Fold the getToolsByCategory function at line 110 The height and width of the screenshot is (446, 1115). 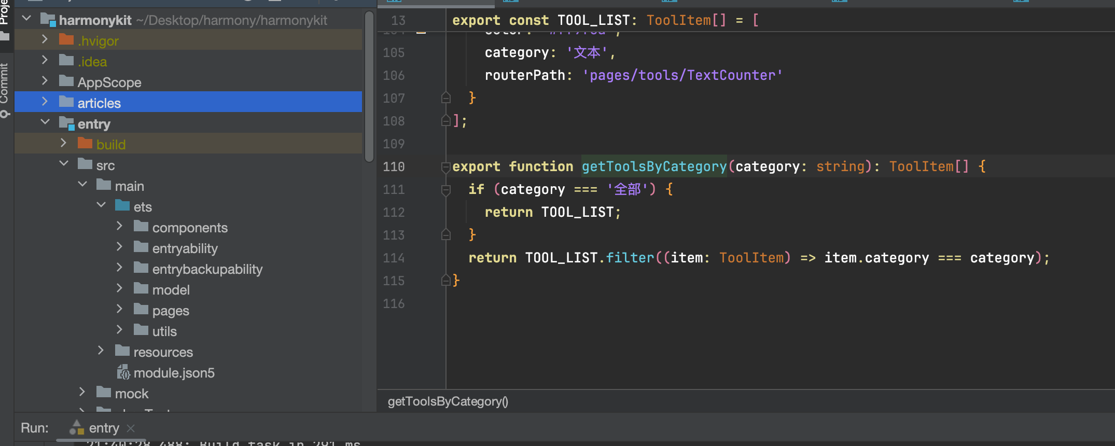click(x=446, y=166)
